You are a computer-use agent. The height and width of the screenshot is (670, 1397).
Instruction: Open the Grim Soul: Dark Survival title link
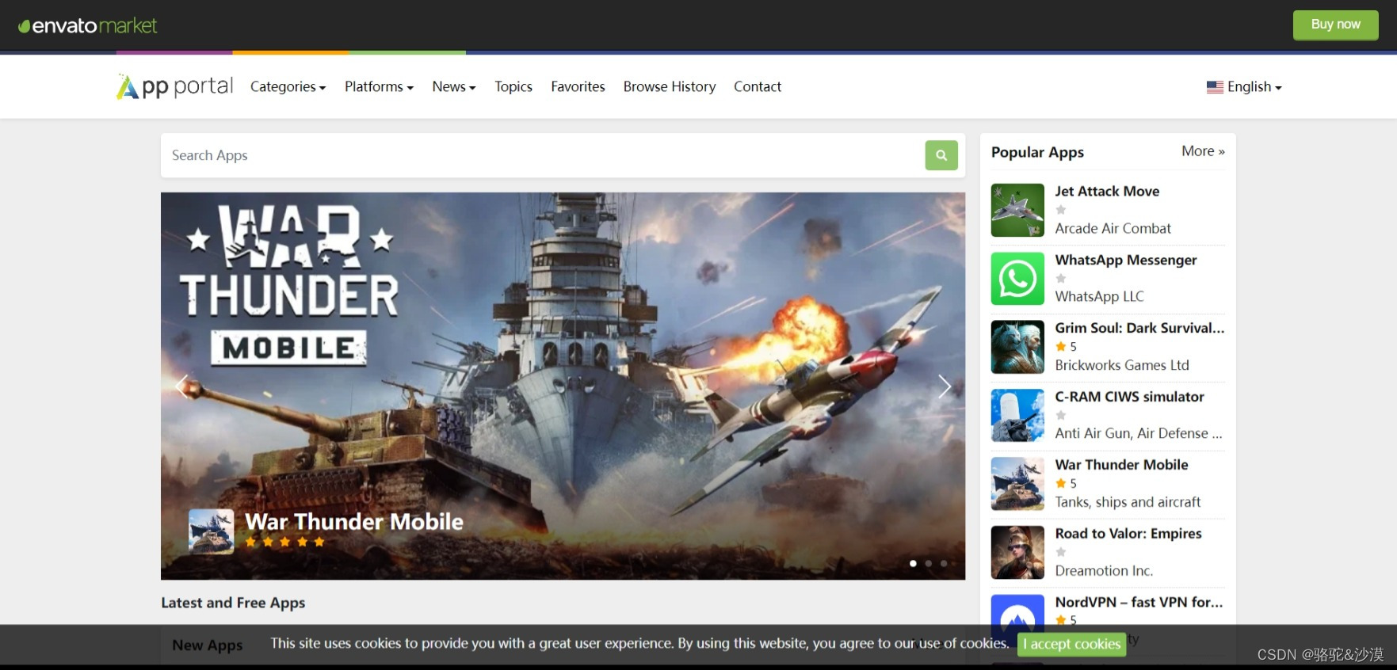coord(1139,328)
